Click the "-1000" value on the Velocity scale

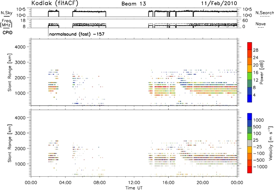(x=260, y=167)
